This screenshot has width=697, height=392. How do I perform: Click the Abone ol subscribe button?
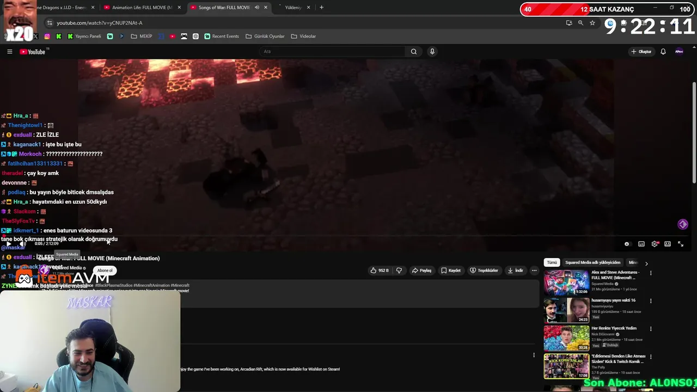[x=105, y=271]
